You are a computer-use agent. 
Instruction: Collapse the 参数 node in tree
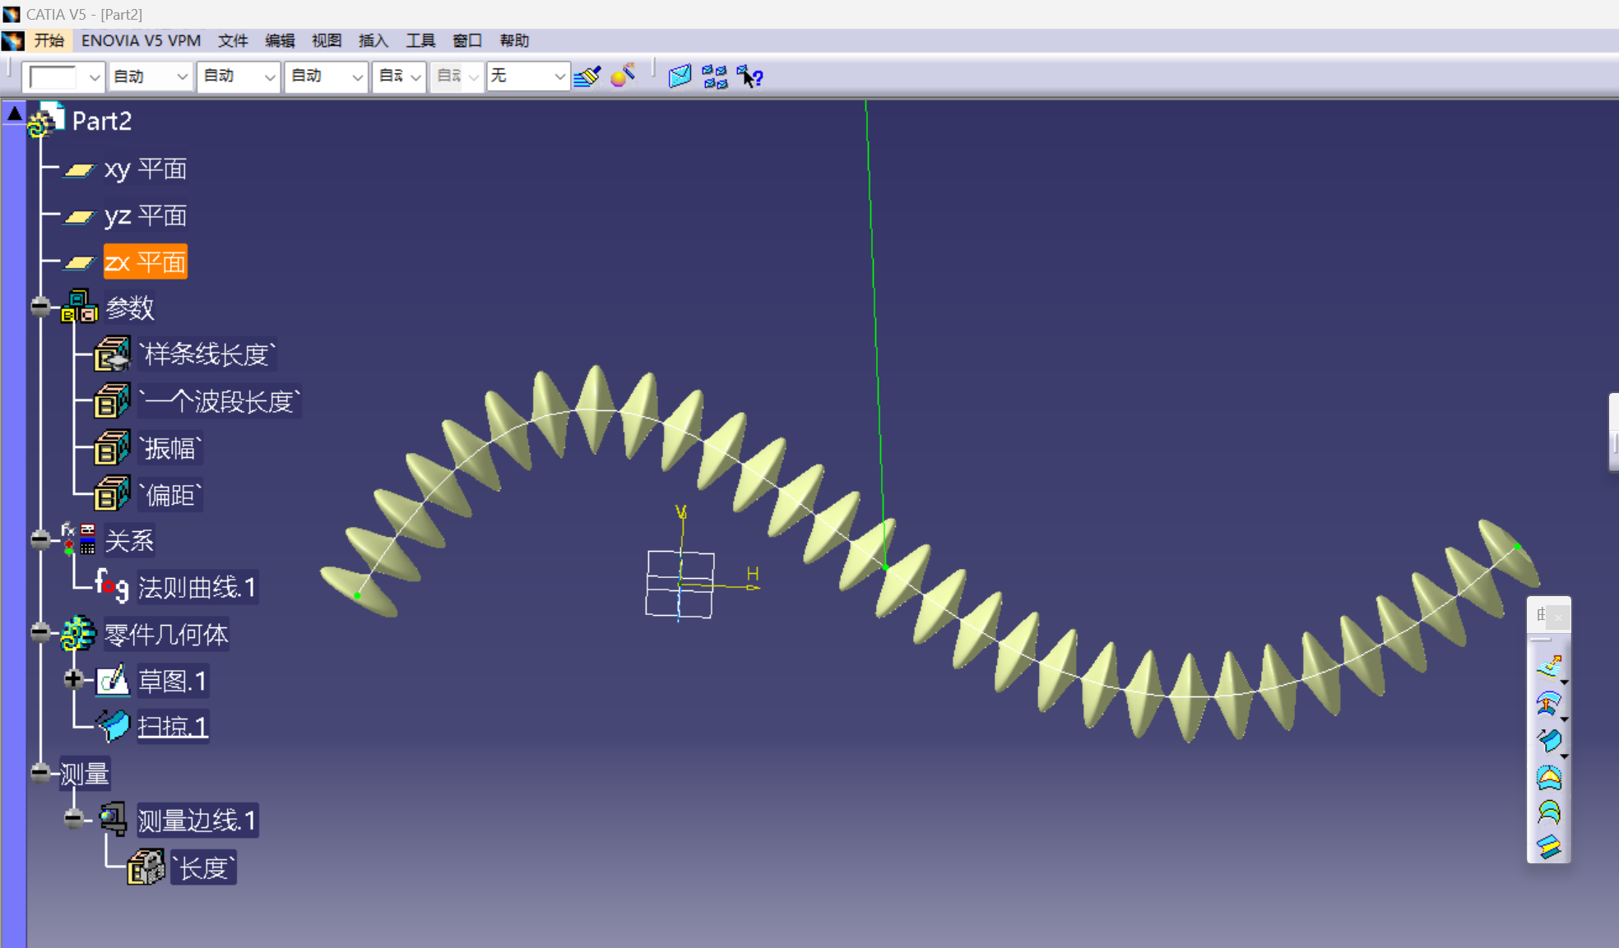click(39, 307)
